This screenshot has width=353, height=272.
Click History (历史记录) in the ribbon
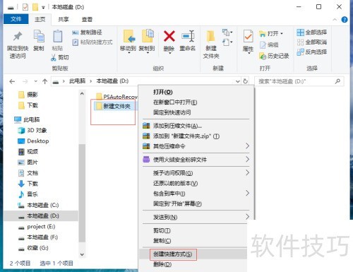pyautogui.click(x=274, y=56)
